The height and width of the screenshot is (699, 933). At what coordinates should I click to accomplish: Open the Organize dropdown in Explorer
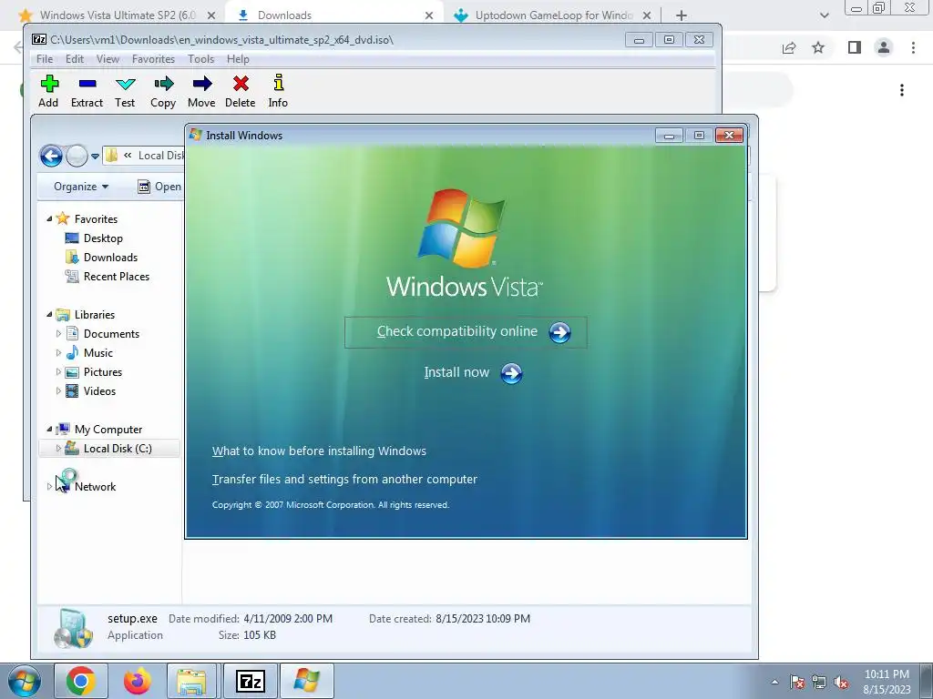[x=81, y=187]
